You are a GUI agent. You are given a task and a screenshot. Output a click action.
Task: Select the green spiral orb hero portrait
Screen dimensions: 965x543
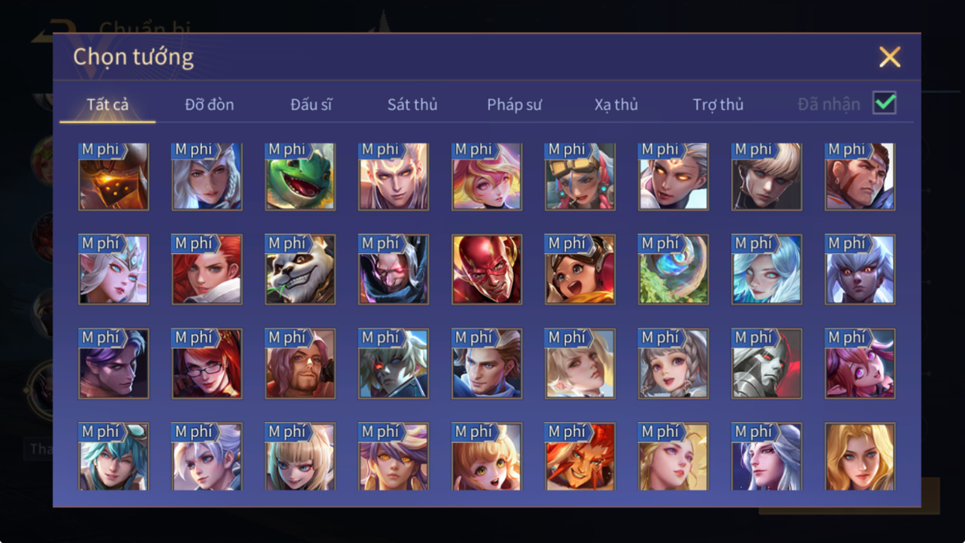click(673, 270)
